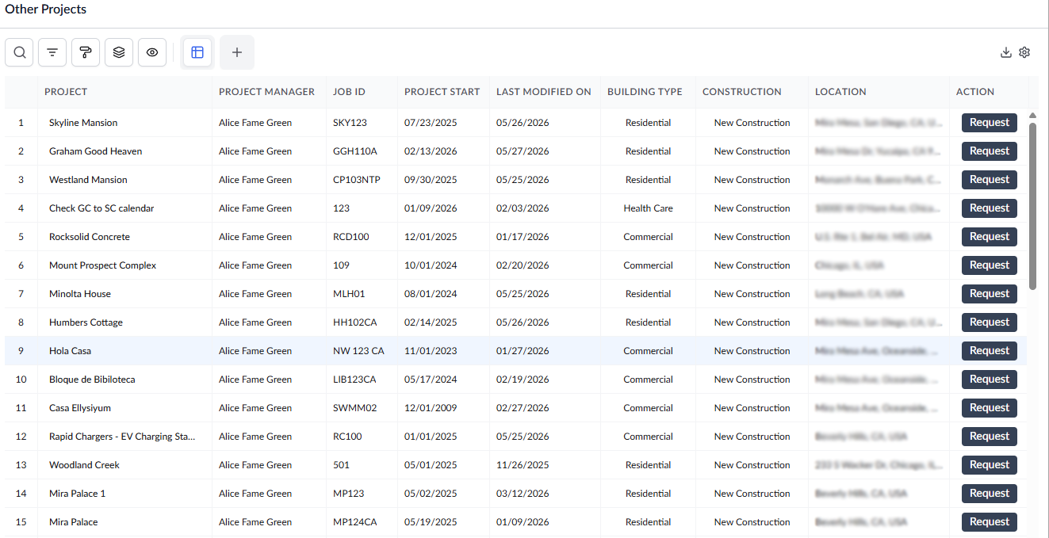
Task: Select the Graham Good Heaven project name
Action: pos(96,151)
